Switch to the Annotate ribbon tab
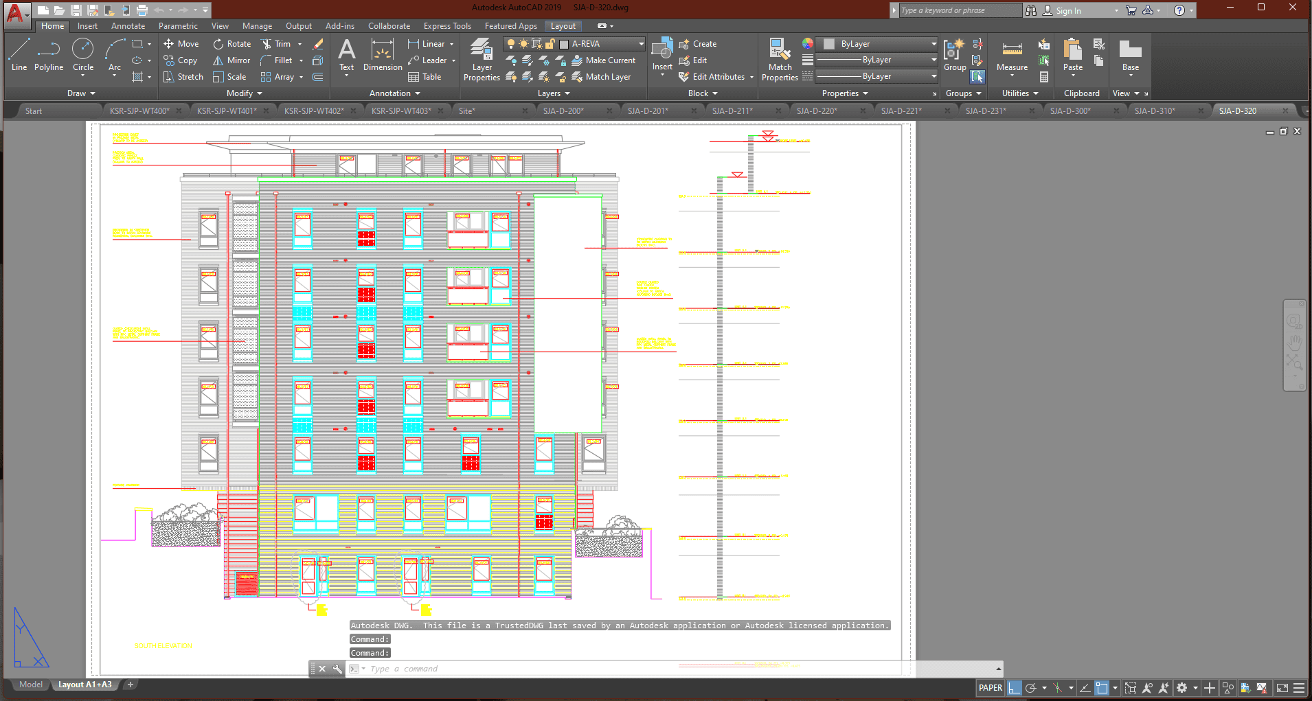The width and height of the screenshot is (1312, 701). [x=128, y=26]
